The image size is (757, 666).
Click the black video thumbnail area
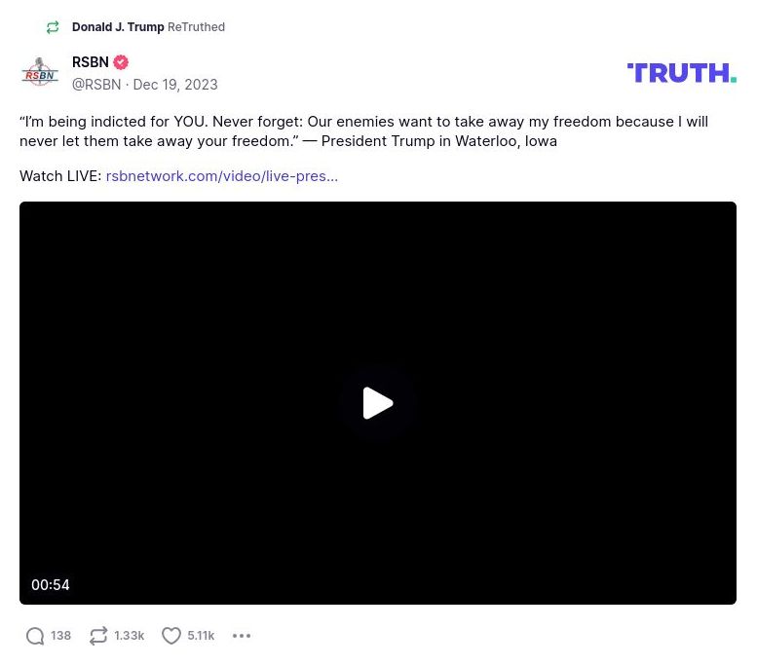(378, 403)
